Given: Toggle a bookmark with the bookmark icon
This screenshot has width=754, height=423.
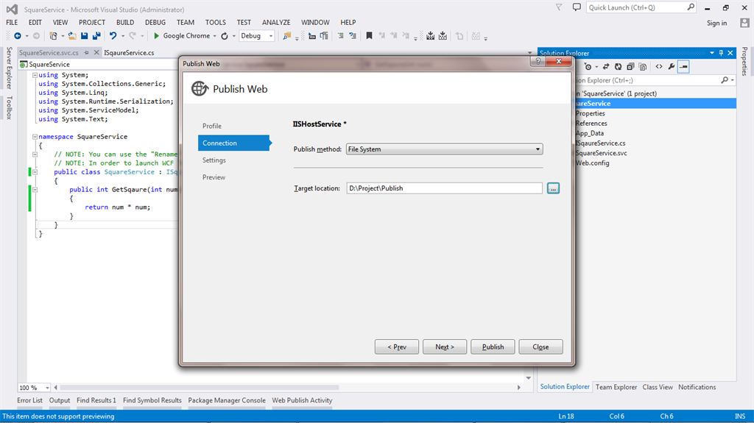Looking at the screenshot, I should (x=370, y=36).
